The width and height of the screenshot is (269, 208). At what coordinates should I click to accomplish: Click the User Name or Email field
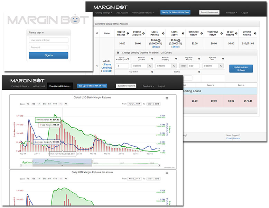[x=48, y=40]
